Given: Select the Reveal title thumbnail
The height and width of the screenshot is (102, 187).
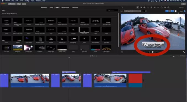Looking at the screenshot, I should coord(51,21).
